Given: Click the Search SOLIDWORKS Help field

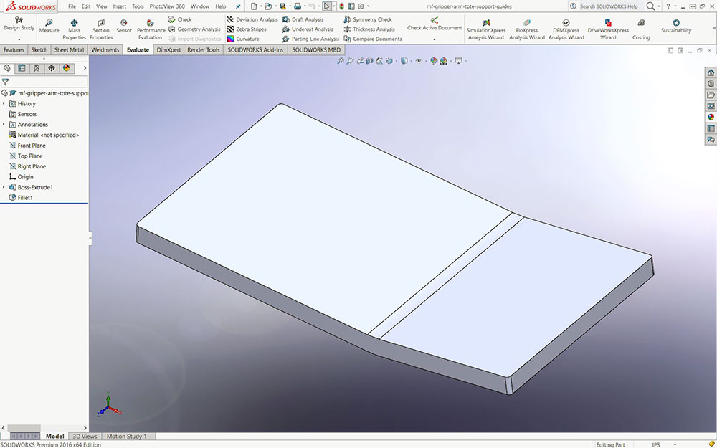Looking at the screenshot, I should 608,6.
